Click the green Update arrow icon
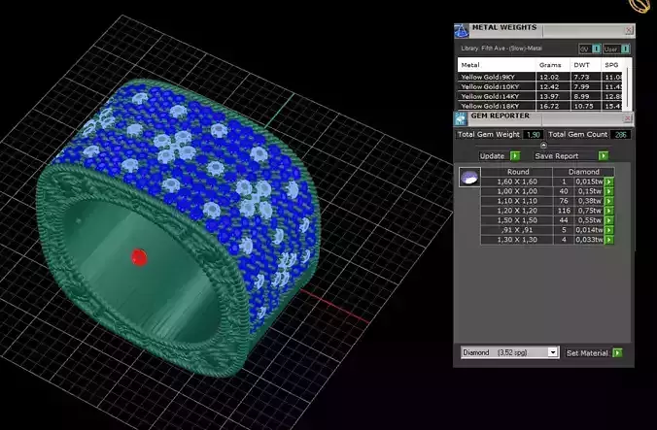Viewport: 657px width, 430px height. (x=515, y=156)
